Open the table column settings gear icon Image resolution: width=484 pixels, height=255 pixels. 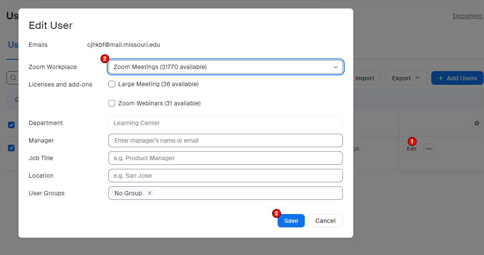(477, 123)
